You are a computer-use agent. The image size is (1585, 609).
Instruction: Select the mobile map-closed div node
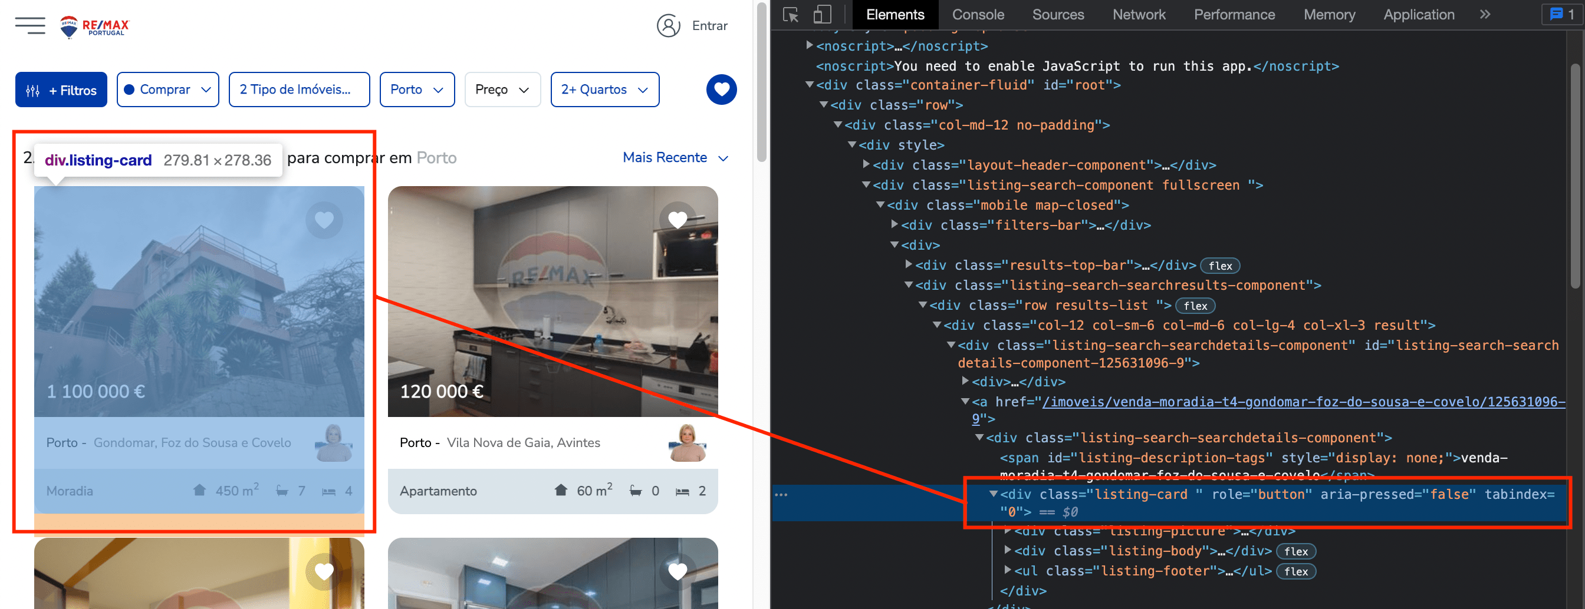click(1008, 204)
